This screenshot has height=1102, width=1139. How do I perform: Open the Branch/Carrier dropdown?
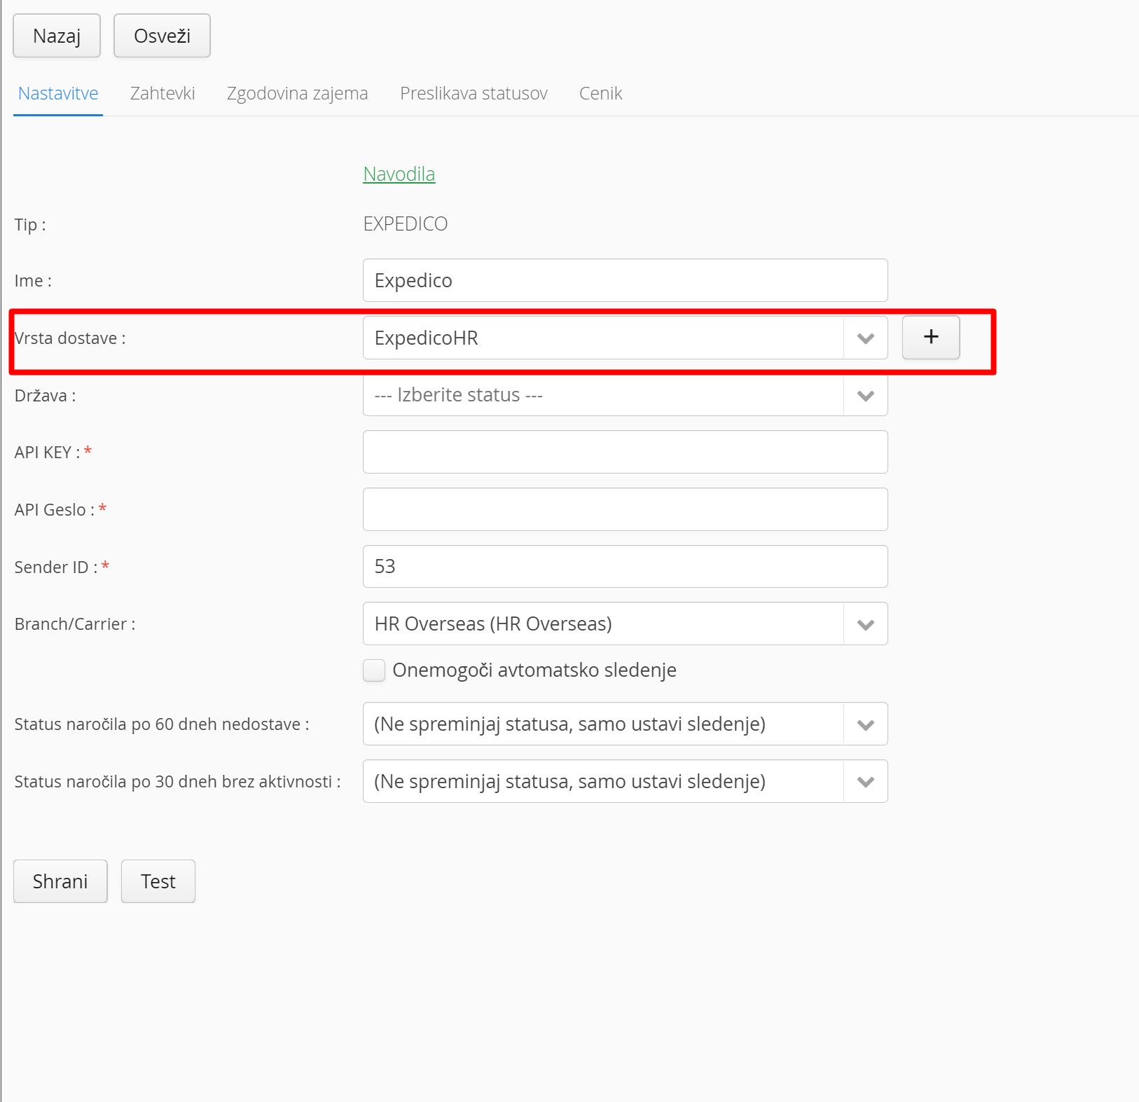pos(624,624)
